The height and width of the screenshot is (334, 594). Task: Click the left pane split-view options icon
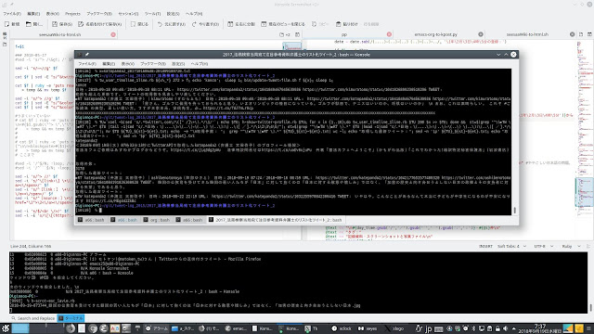click(298, 34)
